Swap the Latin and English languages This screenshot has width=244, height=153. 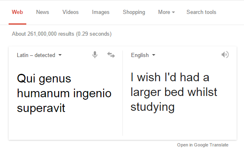(x=111, y=55)
